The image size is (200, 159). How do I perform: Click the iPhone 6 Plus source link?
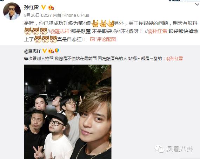76,15
